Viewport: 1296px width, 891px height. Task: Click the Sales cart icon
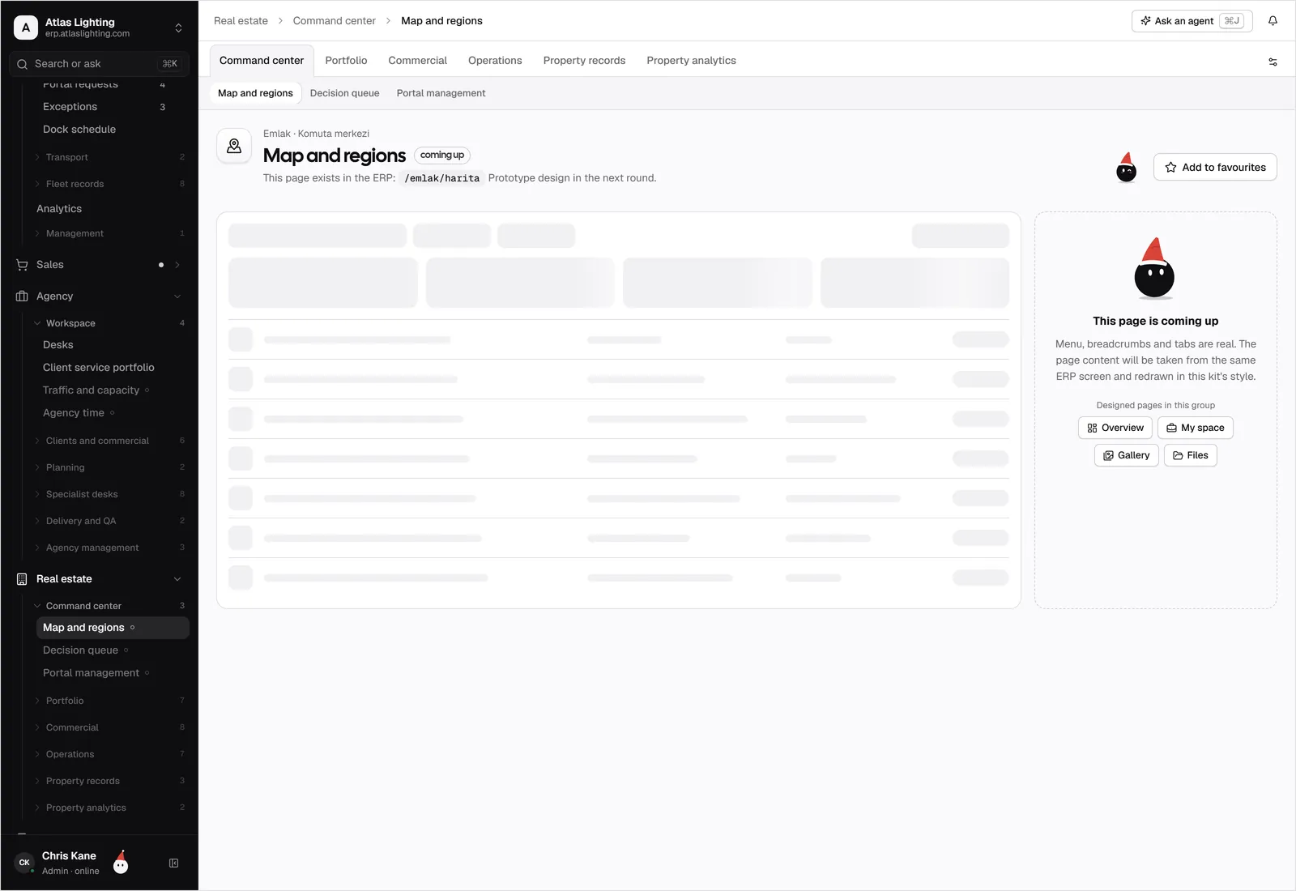point(22,265)
